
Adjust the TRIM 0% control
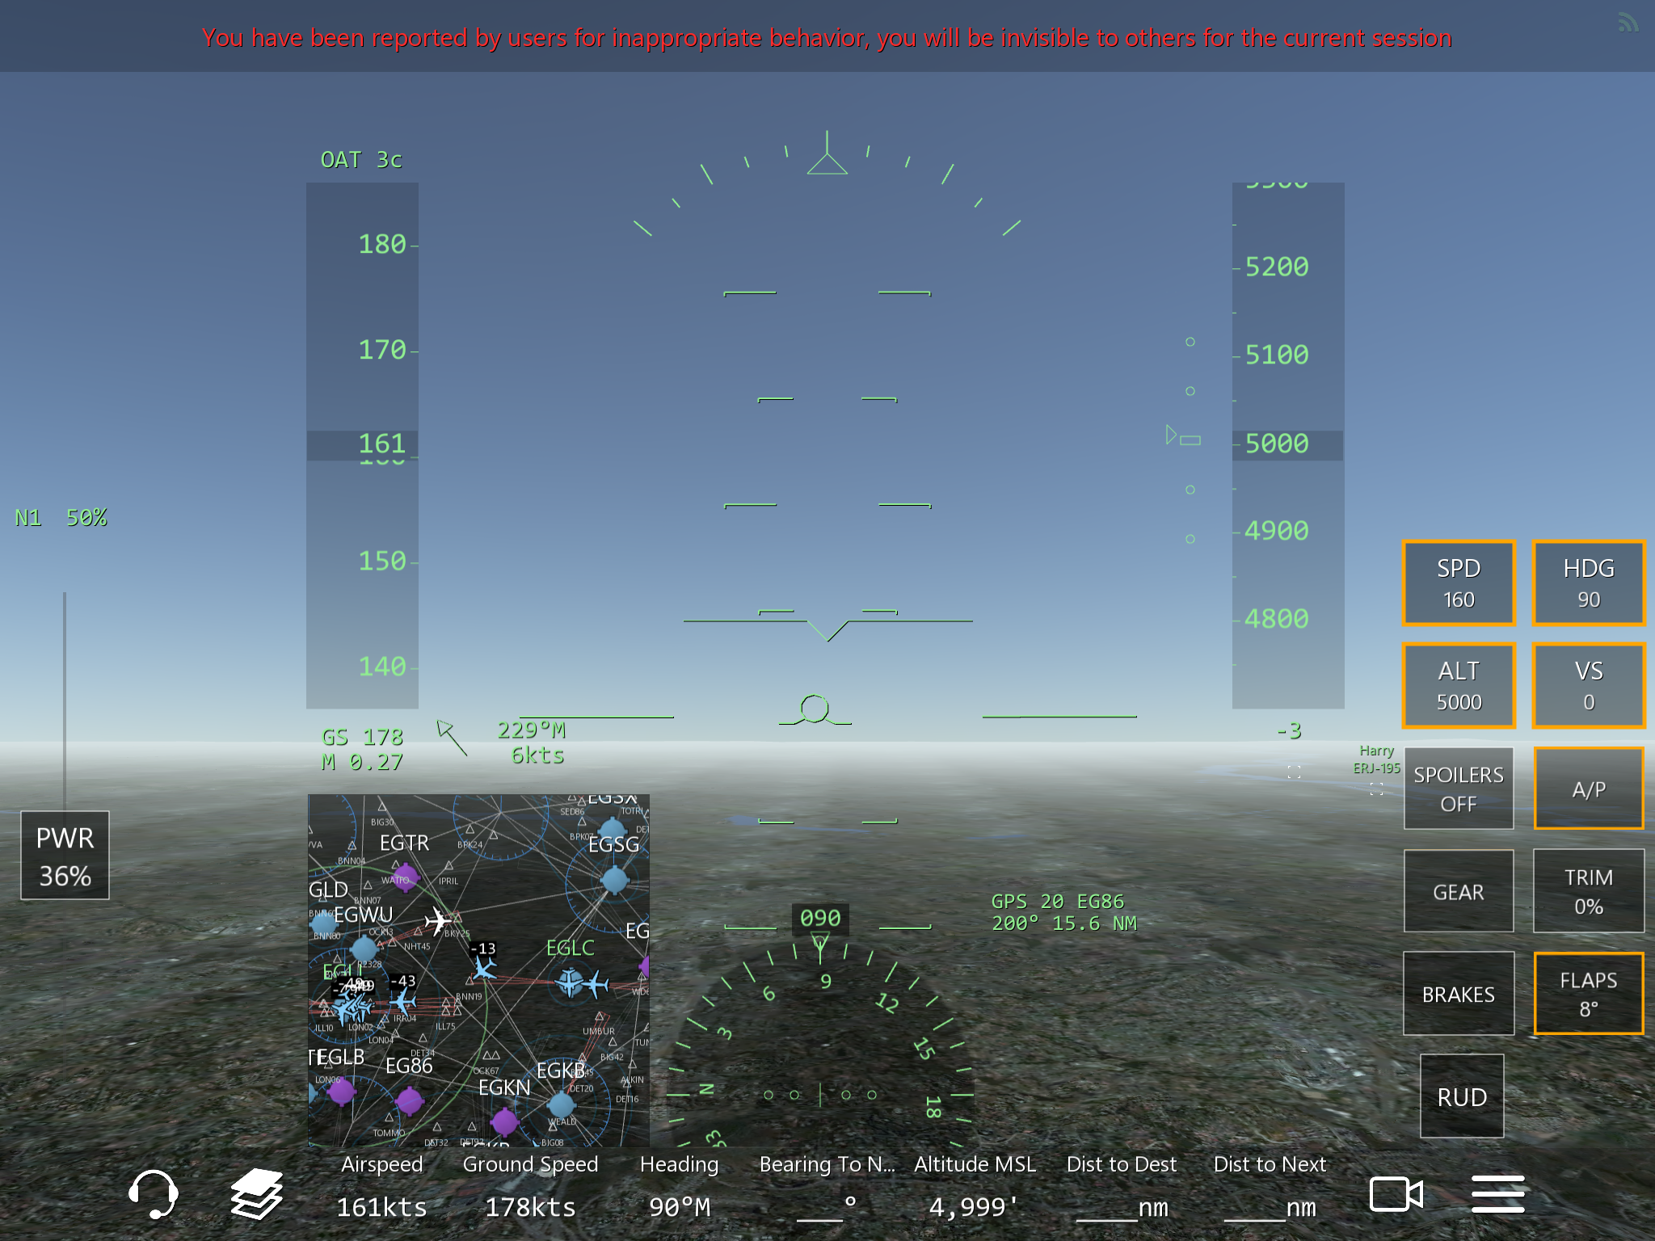pyautogui.click(x=1588, y=891)
